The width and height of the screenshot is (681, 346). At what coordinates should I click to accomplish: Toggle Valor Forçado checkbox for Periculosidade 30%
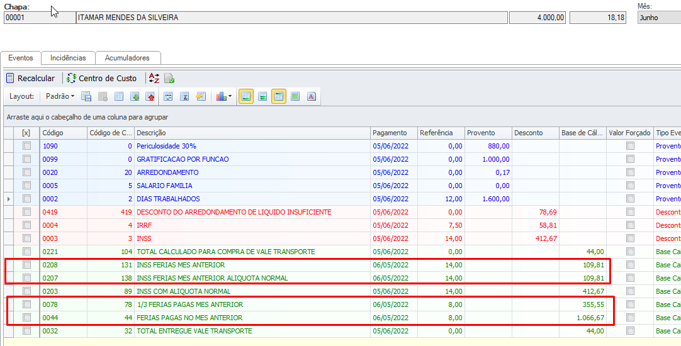click(630, 146)
